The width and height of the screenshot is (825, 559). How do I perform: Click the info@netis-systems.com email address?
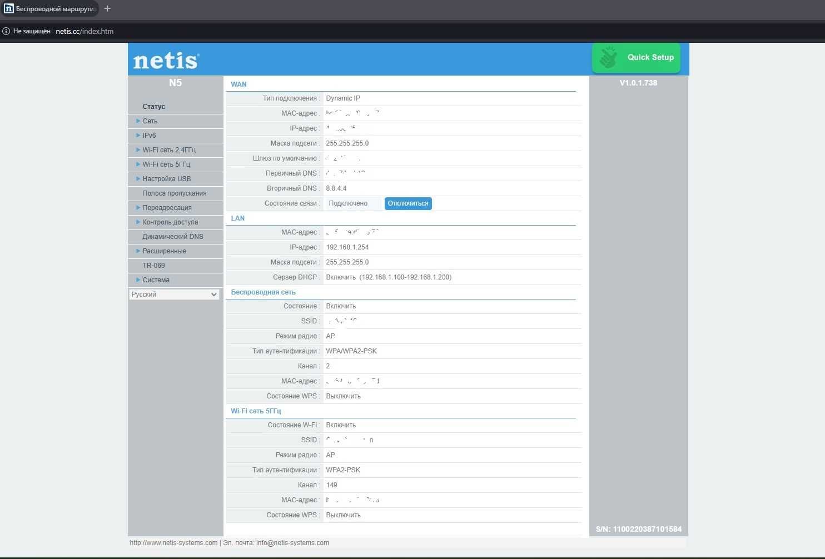pos(292,543)
